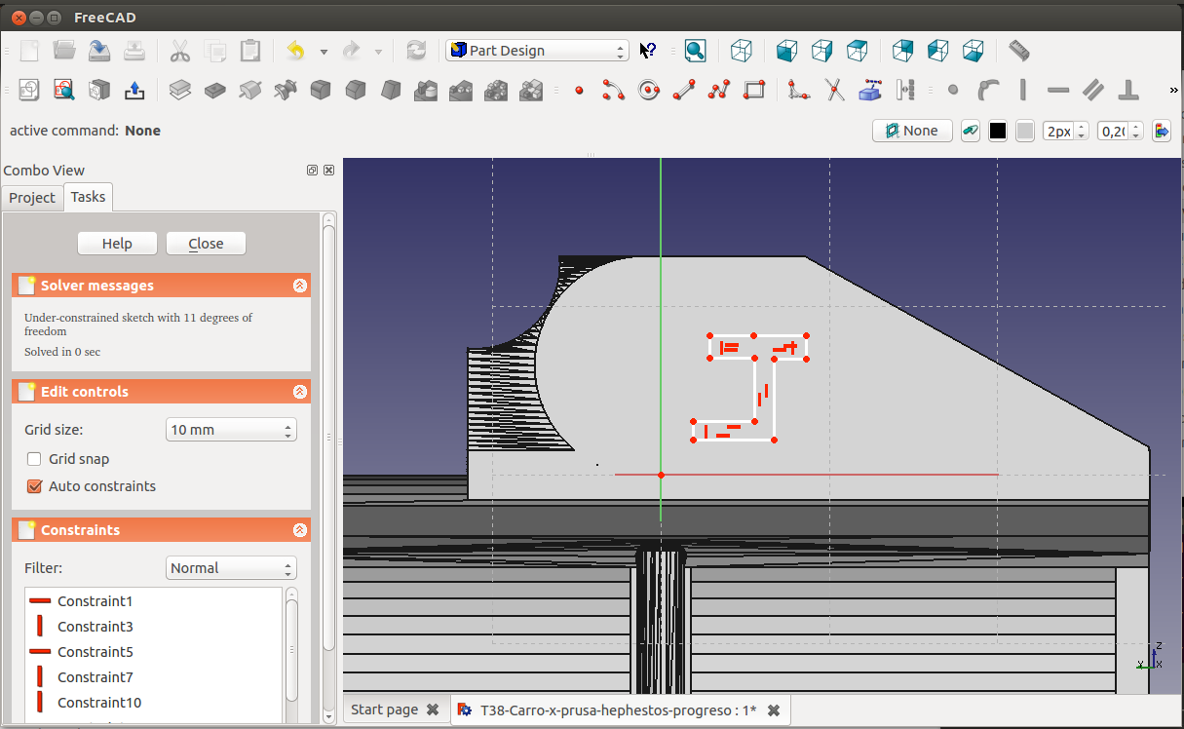The height and width of the screenshot is (729, 1184).
Task: Enable the Grid snap checkbox
Action: [x=34, y=459]
